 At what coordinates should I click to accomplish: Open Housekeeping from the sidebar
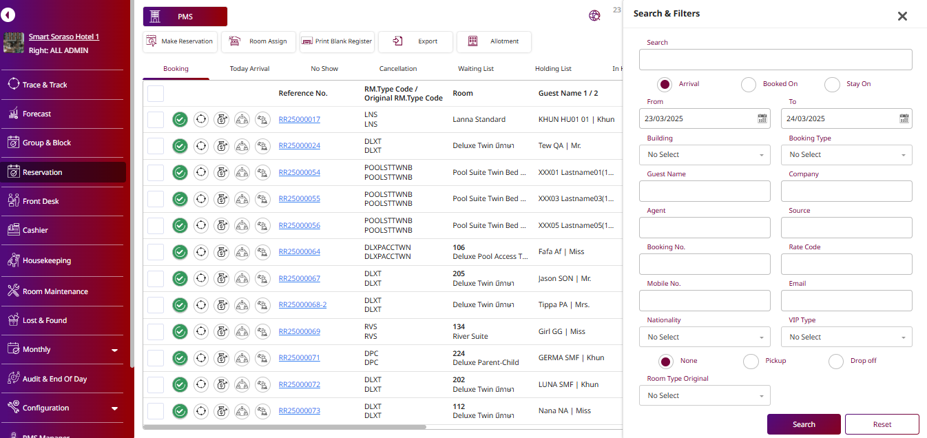coord(46,260)
